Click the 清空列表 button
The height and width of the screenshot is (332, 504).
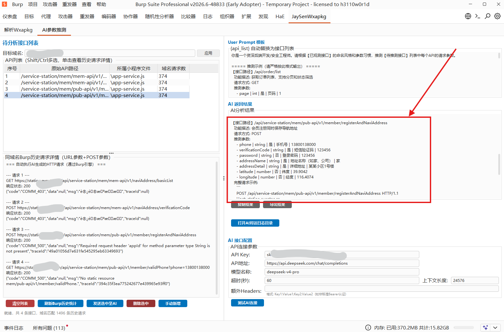(20, 304)
